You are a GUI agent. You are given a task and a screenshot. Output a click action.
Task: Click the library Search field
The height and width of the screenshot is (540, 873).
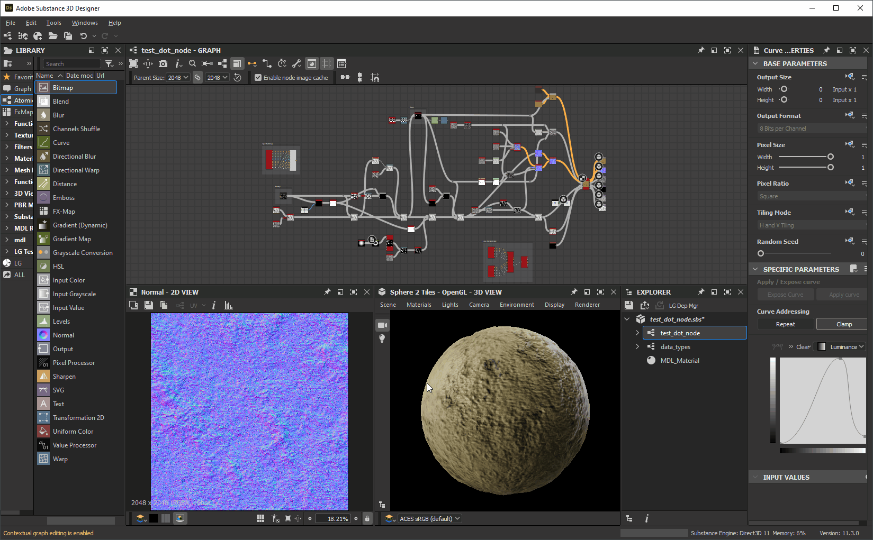click(x=71, y=64)
